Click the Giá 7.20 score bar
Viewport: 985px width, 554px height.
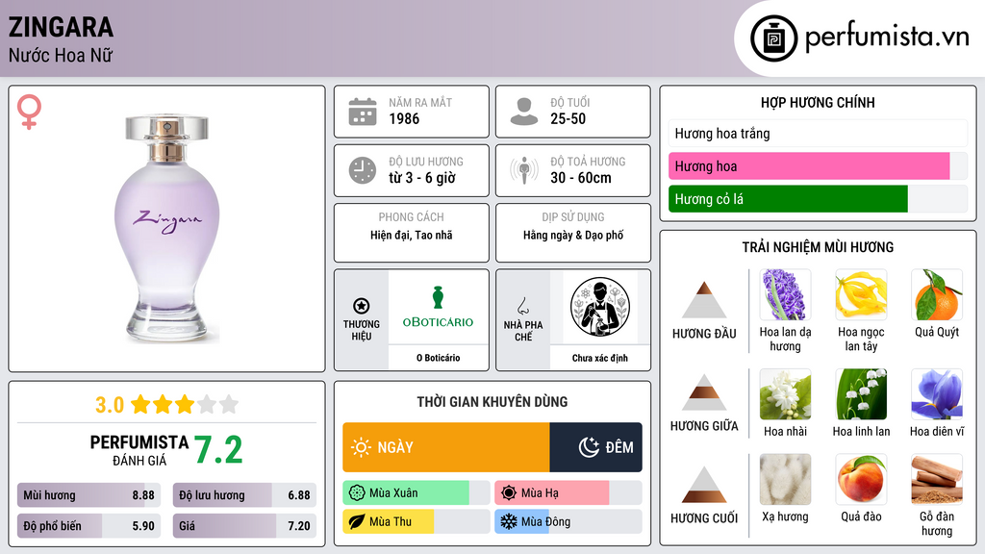(244, 526)
